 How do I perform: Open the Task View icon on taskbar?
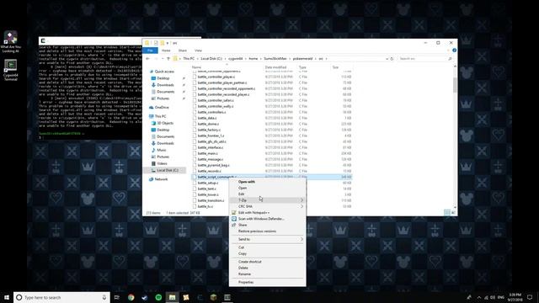117,297
